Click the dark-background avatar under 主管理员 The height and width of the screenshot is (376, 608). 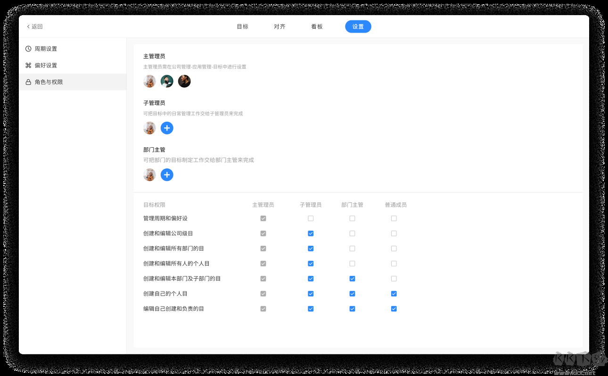184,81
